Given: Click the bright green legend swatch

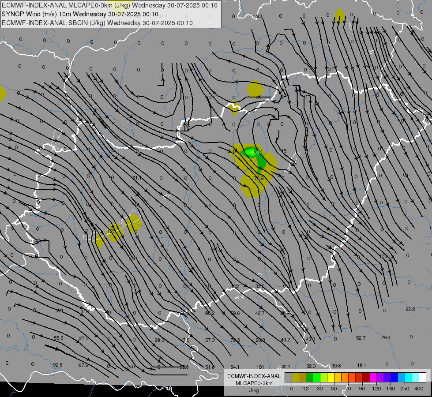Looking at the screenshot, I should (316, 377).
